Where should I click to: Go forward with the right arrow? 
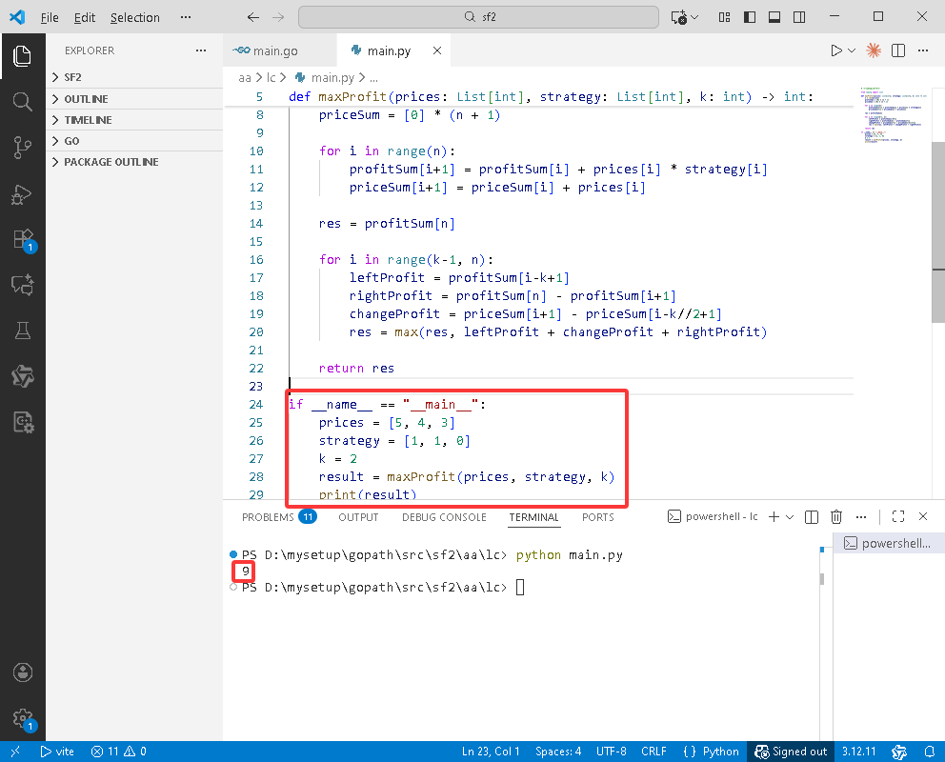[278, 17]
